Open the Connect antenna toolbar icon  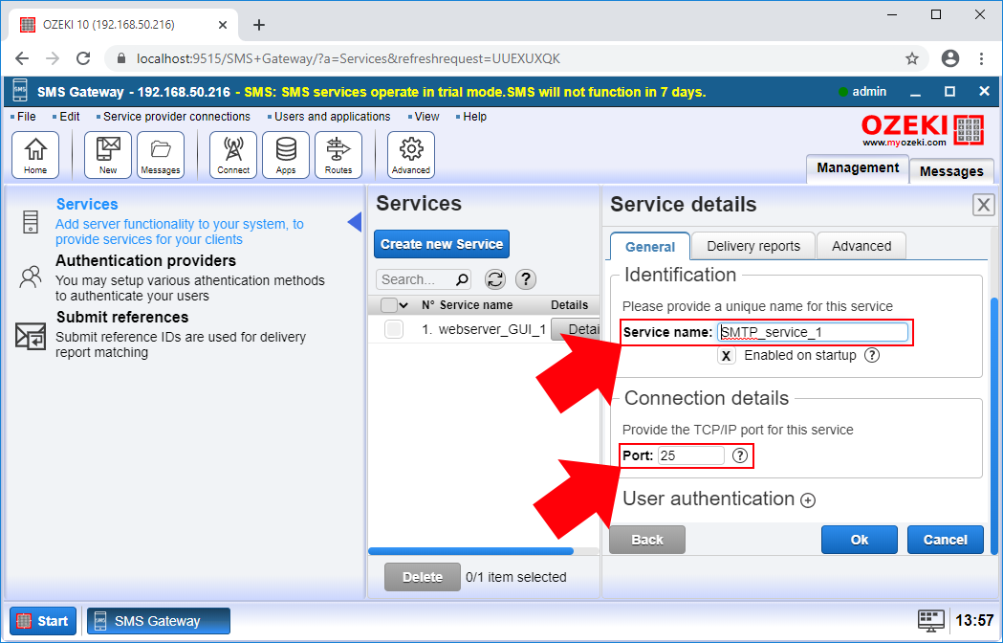[x=233, y=155]
